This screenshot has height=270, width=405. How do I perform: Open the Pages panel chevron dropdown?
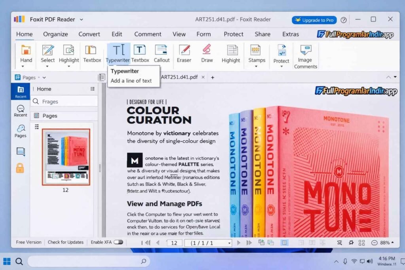pyautogui.click(x=44, y=77)
